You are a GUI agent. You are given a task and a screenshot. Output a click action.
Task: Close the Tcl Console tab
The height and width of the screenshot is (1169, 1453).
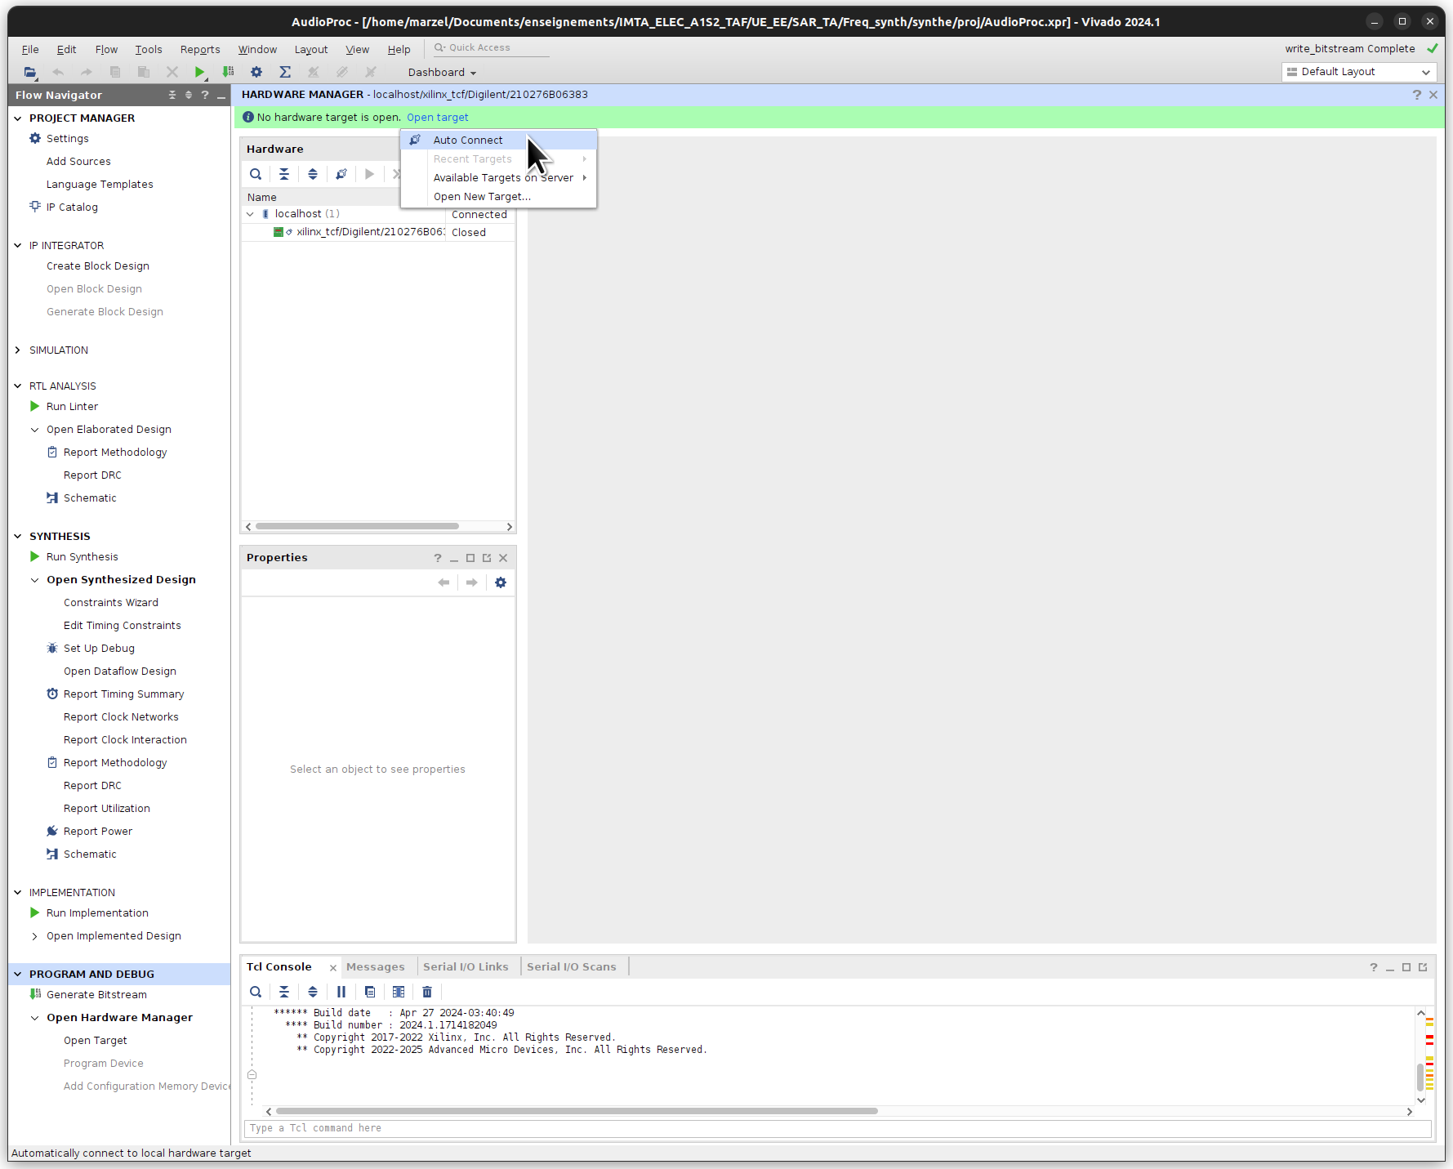[x=333, y=968]
